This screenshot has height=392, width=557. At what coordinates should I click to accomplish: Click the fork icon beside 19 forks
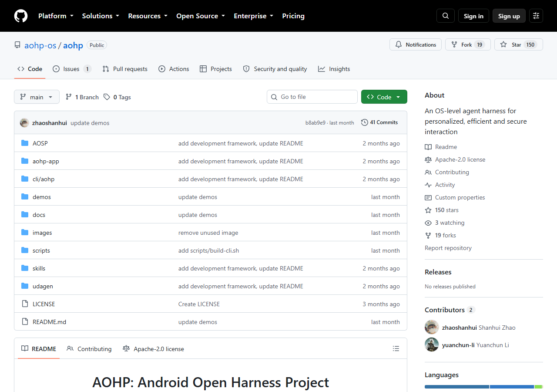tap(428, 235)
